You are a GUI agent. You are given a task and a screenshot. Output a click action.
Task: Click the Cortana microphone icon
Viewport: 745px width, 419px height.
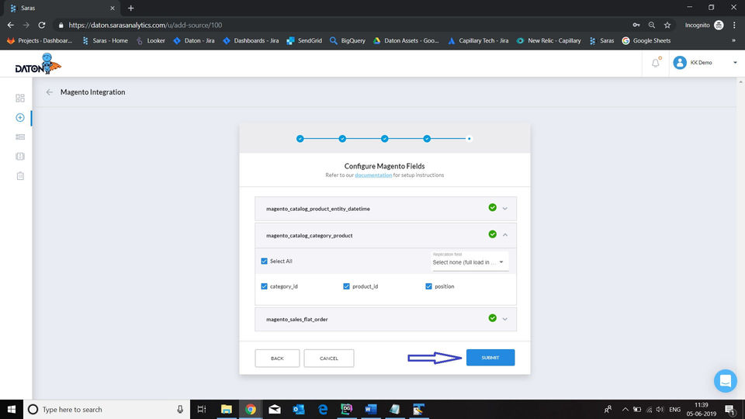pos(180,410)
